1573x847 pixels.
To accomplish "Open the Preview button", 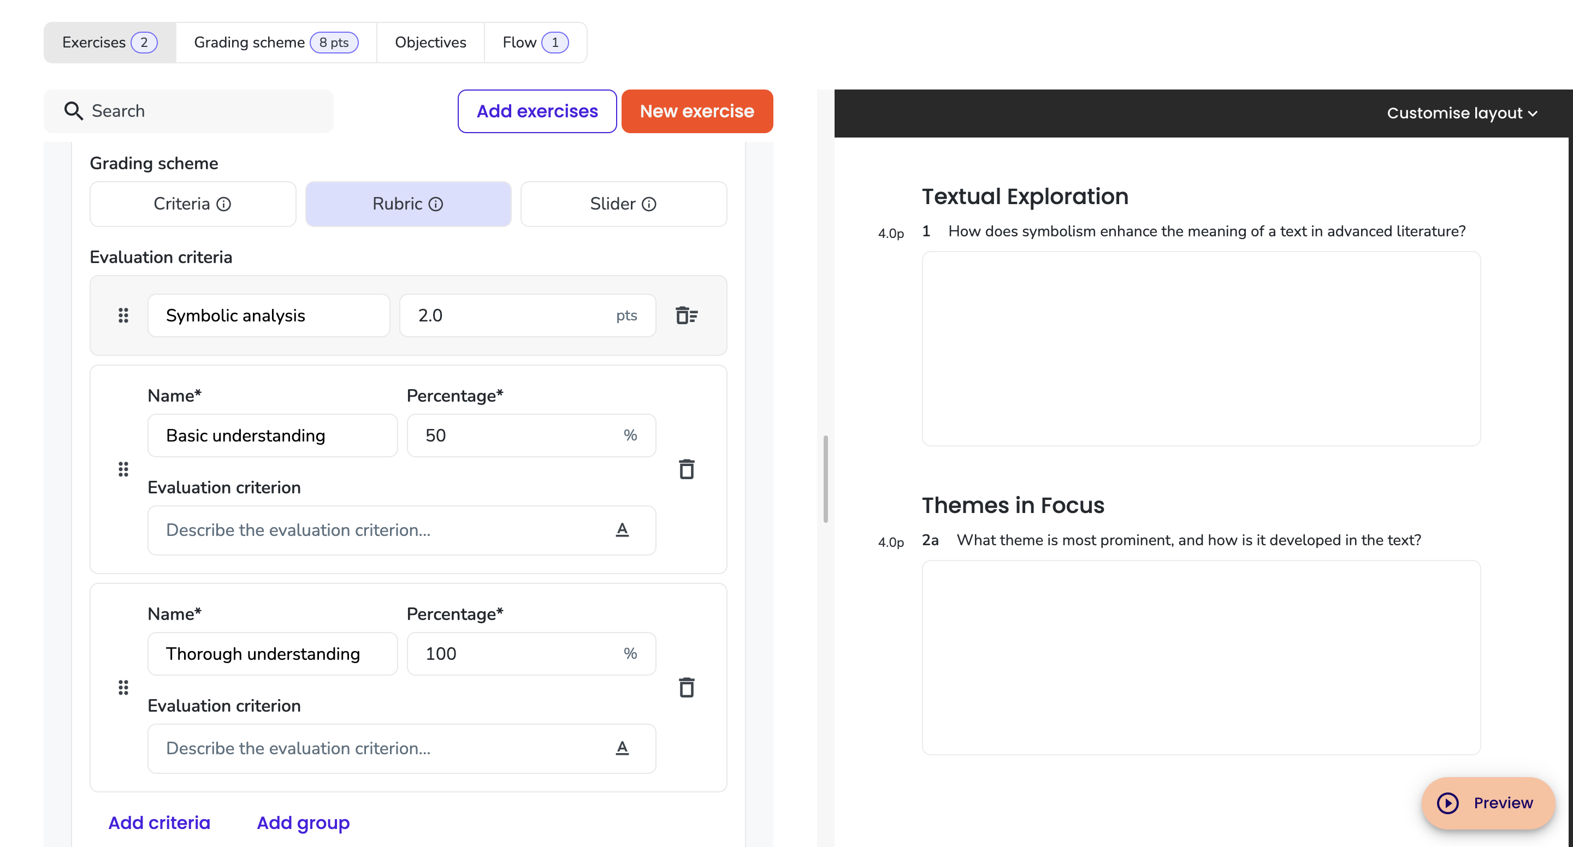I will 1487,803.
